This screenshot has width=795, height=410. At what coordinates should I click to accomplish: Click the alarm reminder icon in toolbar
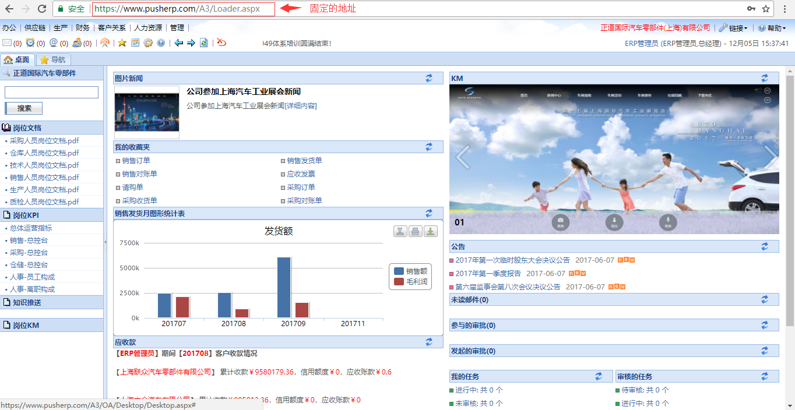30,42
